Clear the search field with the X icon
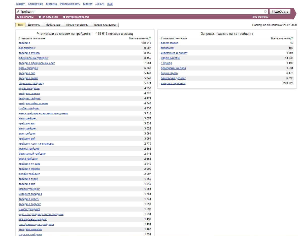Screen dimensions: 298x236 265,12
